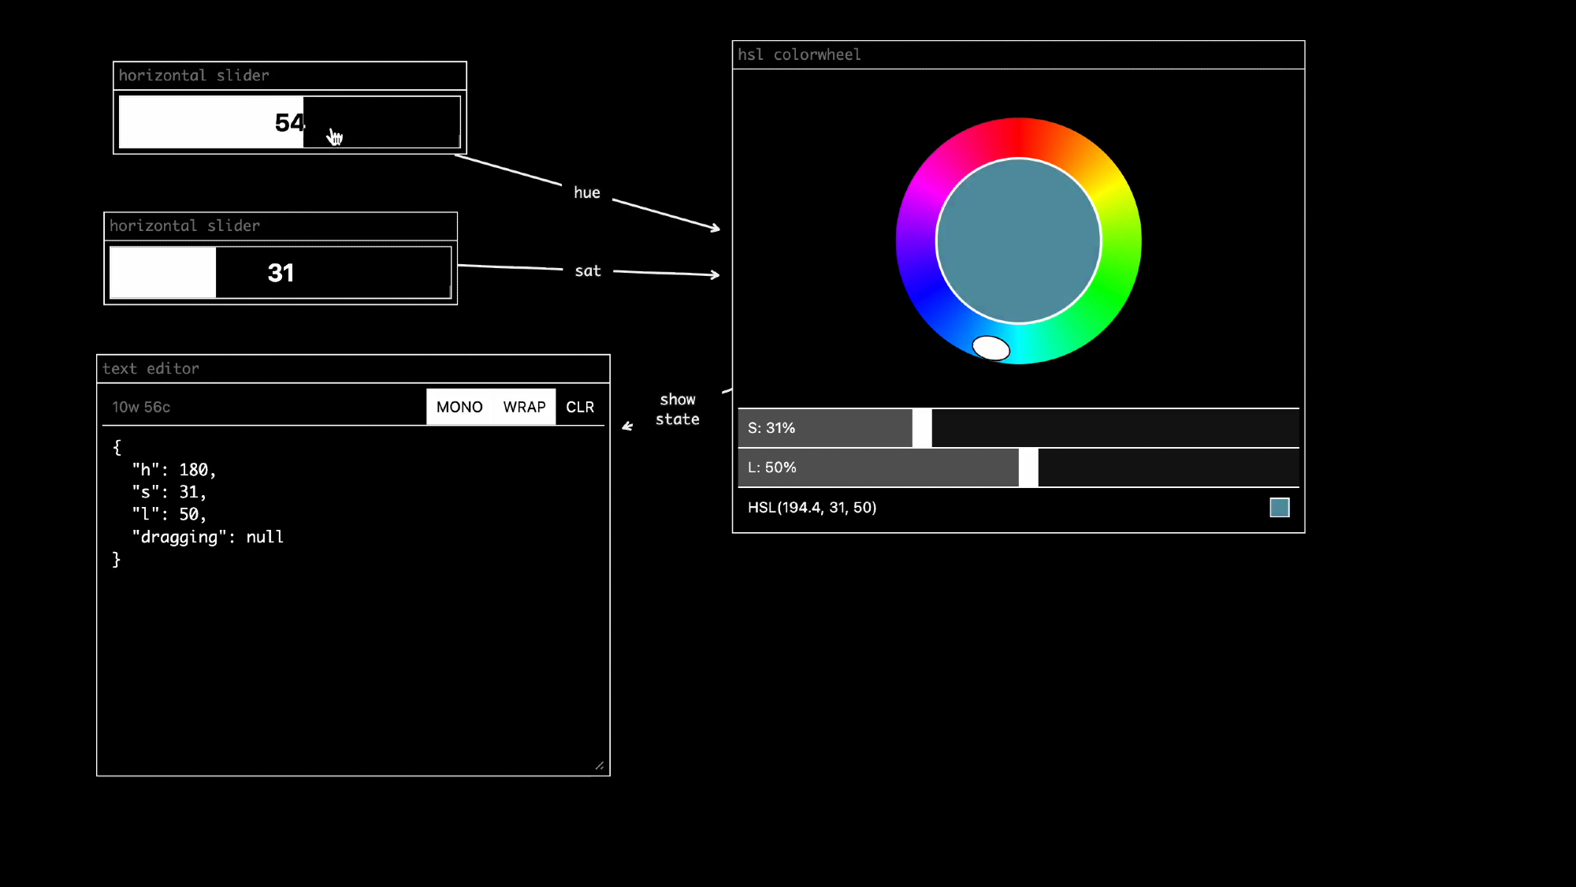Click the hsl colorwheel title bar
The image size is (1576, 887).
[1017, 55]
